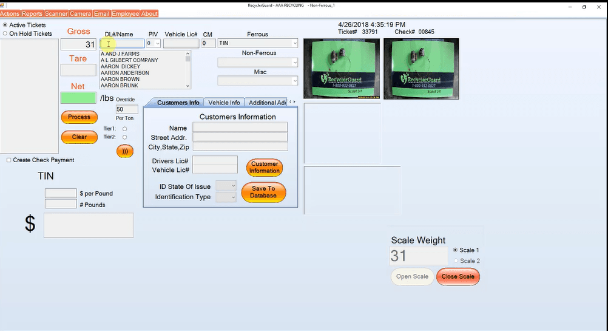This screenshot has height=331, width=608.
Task: Open the first scale camera thumbnail
Action: [x=342, y=68]
